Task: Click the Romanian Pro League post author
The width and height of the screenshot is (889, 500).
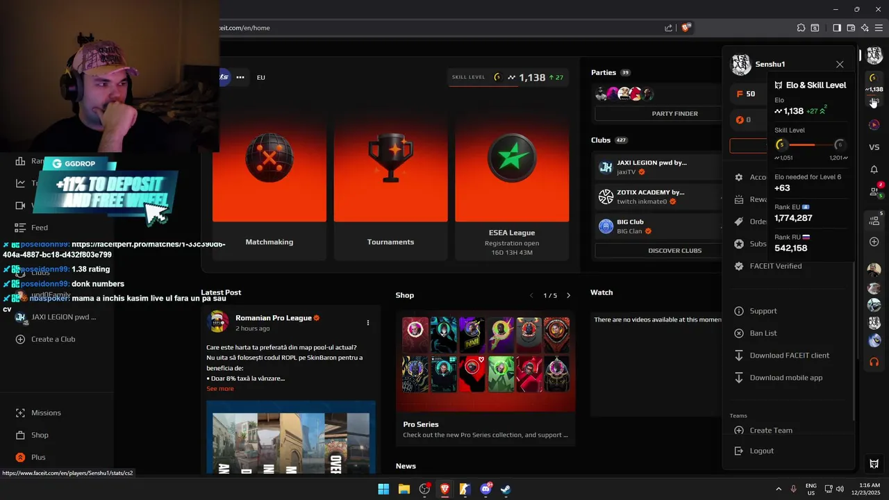Action: click(x=274, y=318)
